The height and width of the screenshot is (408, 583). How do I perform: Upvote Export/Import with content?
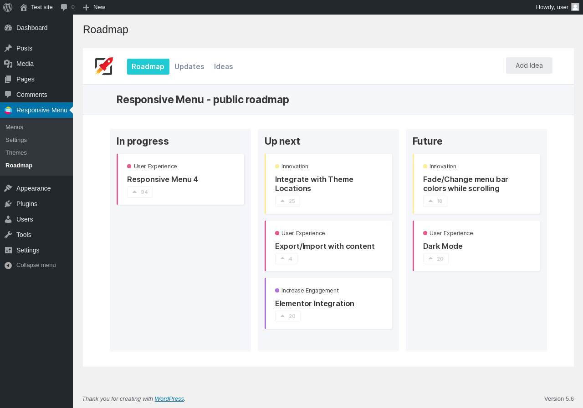tap(286, 258)
